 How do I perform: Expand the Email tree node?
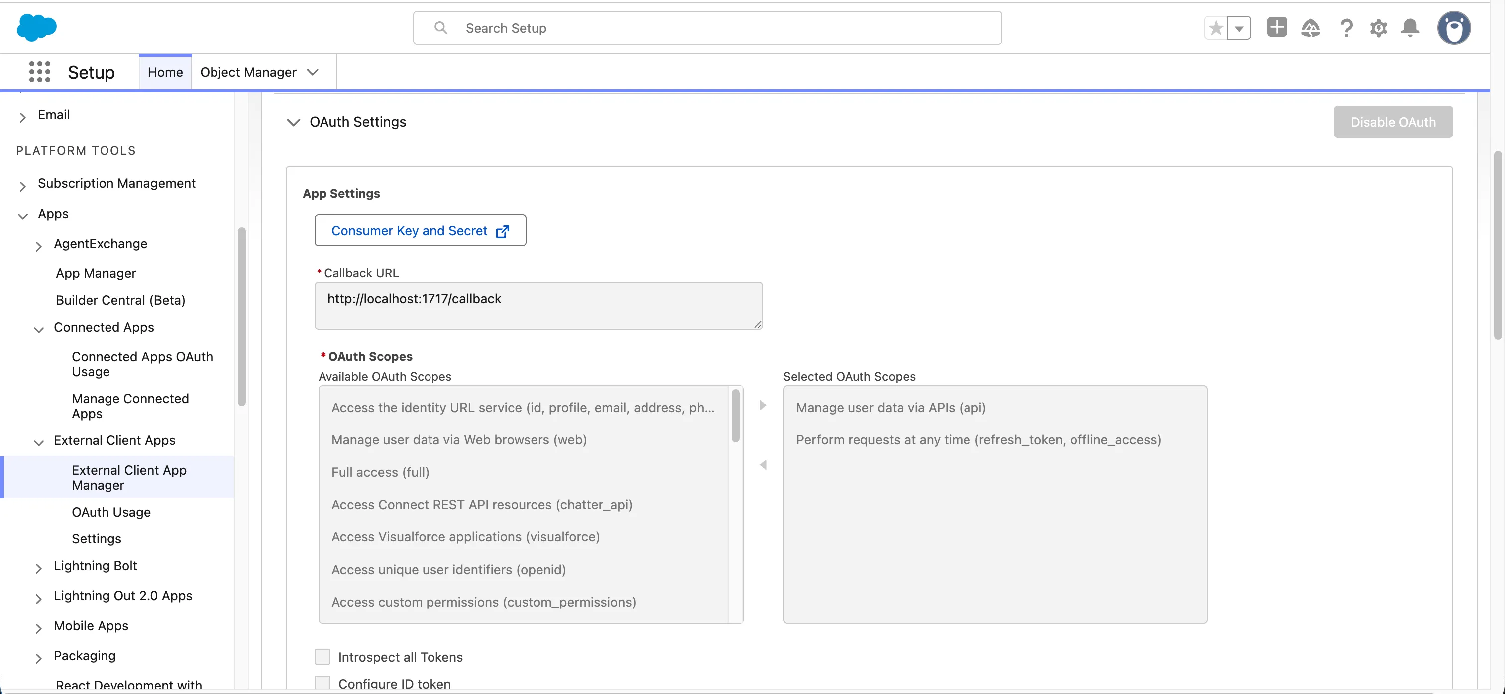coord(23,117)
